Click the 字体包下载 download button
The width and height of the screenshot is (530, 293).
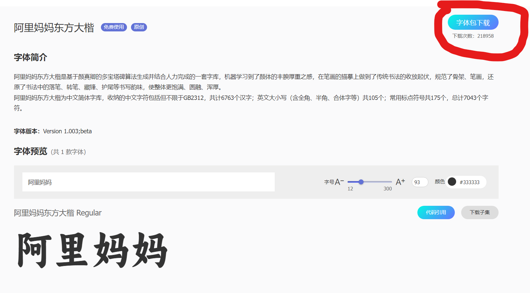pos(473,22)
